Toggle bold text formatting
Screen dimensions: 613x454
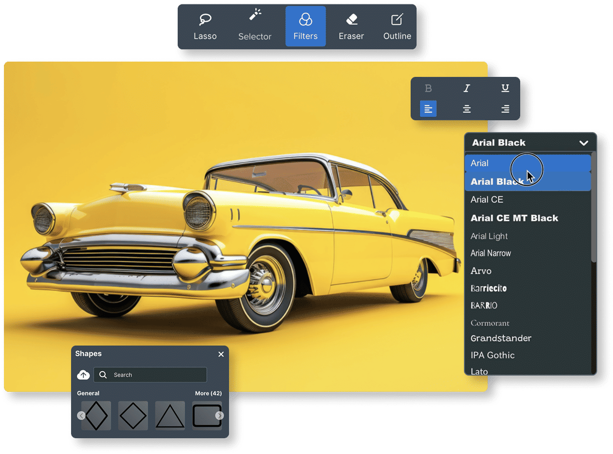(428, 88)
